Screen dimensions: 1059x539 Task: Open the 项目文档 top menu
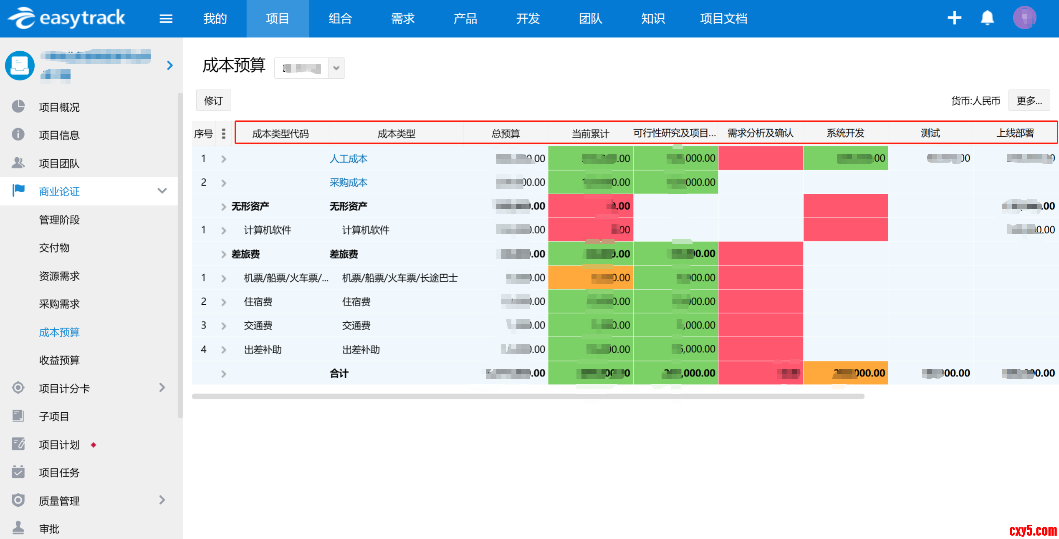723,19
